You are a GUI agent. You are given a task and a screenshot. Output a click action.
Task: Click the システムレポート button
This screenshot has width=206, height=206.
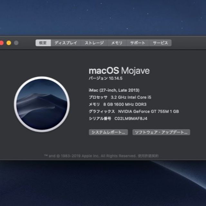108,132
